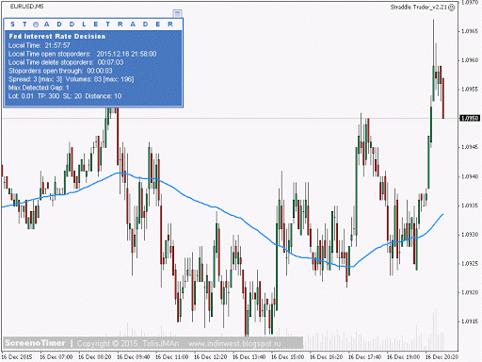Click the 16 Dec 19:00 time axis label

click(404, 357)
